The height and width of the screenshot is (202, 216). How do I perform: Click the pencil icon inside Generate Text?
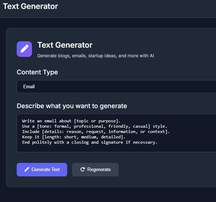click(x=27, y=170)
